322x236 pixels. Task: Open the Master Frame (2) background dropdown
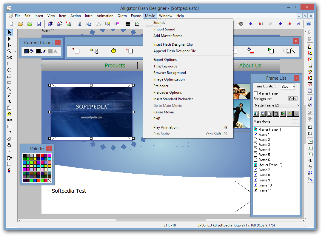(x=276, y=105)
